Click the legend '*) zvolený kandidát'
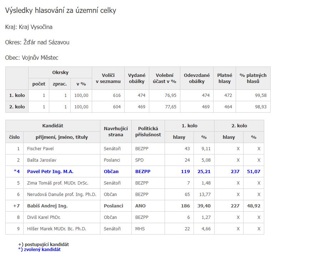 coord(39,249)
